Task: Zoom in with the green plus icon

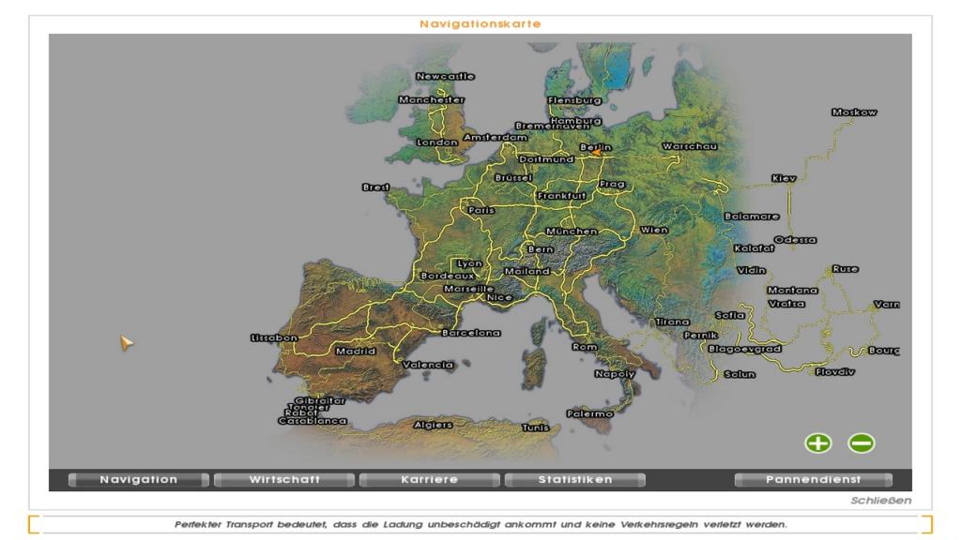Action: (x=818, y=442)
